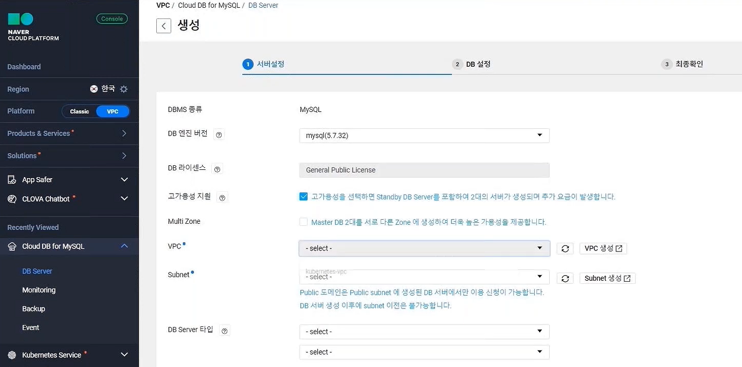Choose kubernetes-vpc option in list
The height and width of the screenshot is (367, 742).
click(x=326, y=272)
